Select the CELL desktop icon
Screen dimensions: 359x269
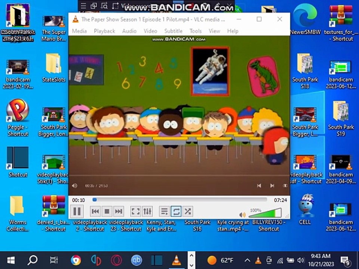coord(305,209)
